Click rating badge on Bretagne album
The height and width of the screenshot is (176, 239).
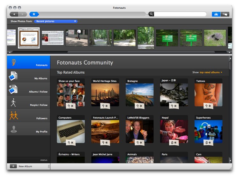139,106
